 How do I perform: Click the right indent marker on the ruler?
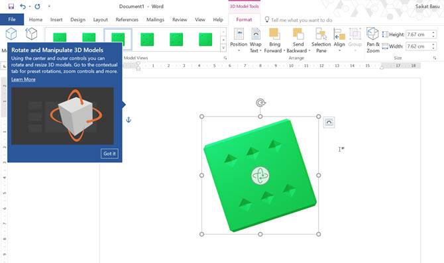[x=382, y=67]
